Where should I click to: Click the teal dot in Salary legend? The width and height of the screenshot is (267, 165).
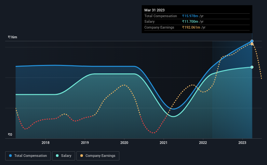[x=57, y=156]
